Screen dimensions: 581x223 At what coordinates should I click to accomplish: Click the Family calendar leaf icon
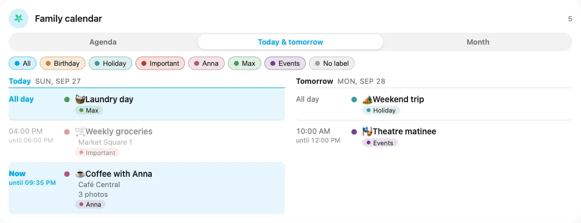[18, 18]
